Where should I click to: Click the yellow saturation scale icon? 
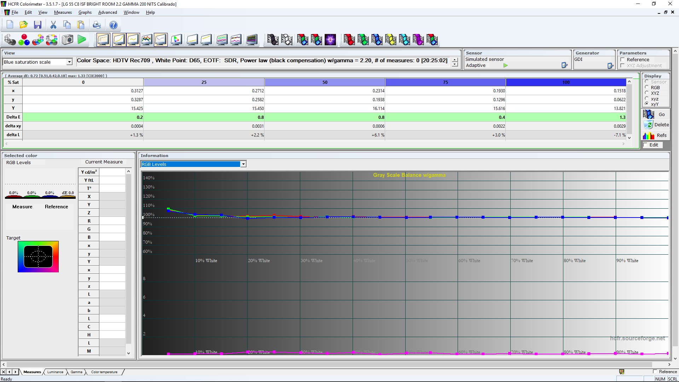pyautogui.click(x=390, y=40)
